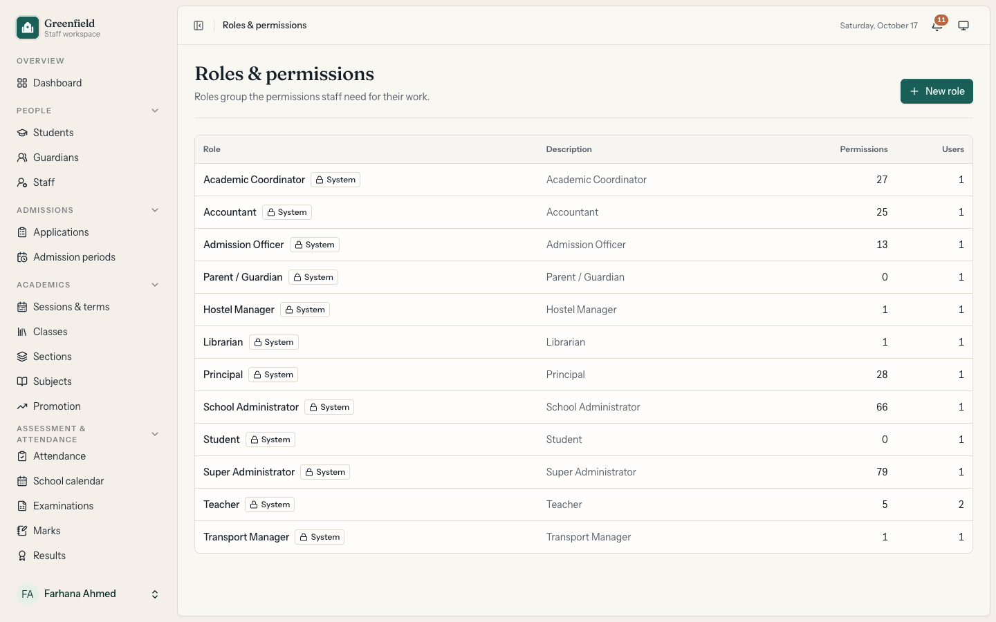
Task: Click the monitor display icon
Action: pos(963,26)
